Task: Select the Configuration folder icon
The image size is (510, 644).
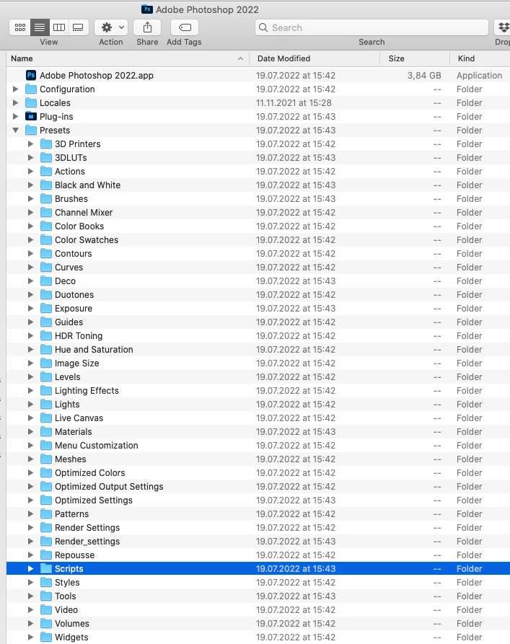Action: coord(31,89)
